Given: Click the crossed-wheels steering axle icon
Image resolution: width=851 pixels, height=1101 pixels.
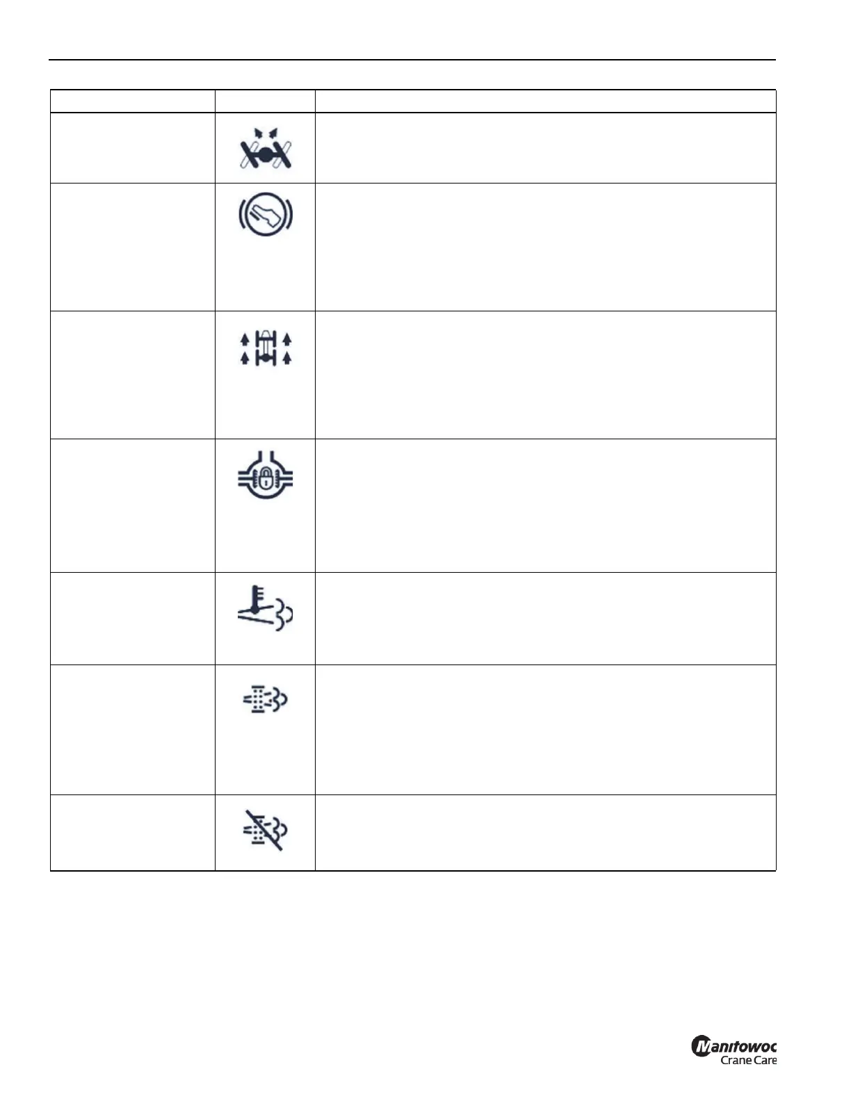Looking at the screenshot, I should tap(265, 149).
